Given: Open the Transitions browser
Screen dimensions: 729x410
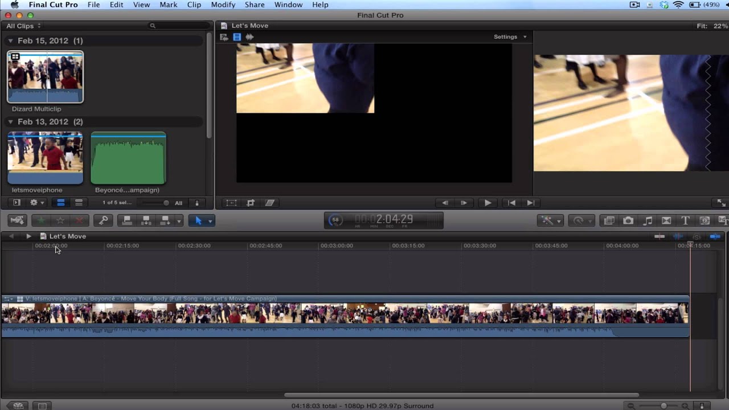Looking at the screenshot, I should click(x=666, y=220).
